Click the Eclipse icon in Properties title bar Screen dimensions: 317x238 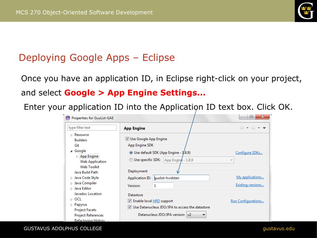[68, 118]
